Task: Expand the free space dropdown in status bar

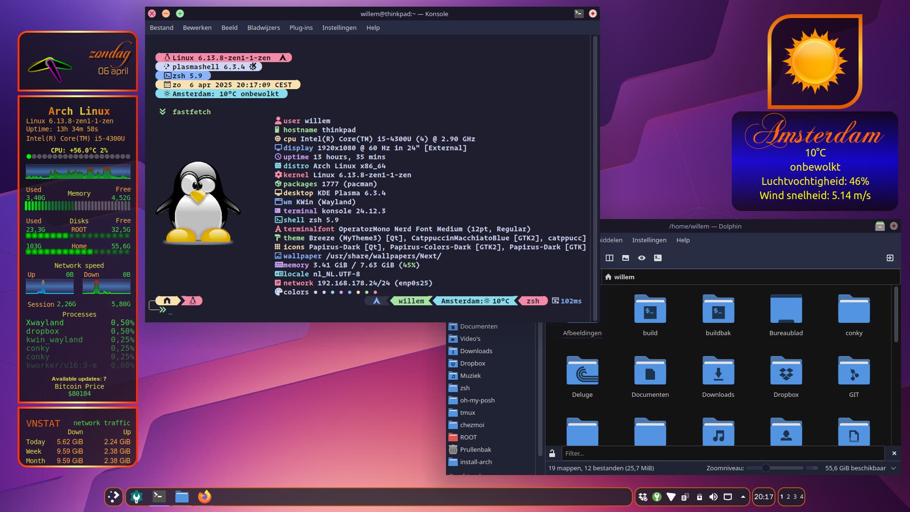Action: pos(893,468)
